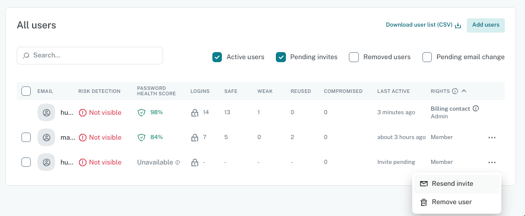525x216 pixels.
Task: Click the sort arrow beside Rights header
Action: click(x=464, y=91)
